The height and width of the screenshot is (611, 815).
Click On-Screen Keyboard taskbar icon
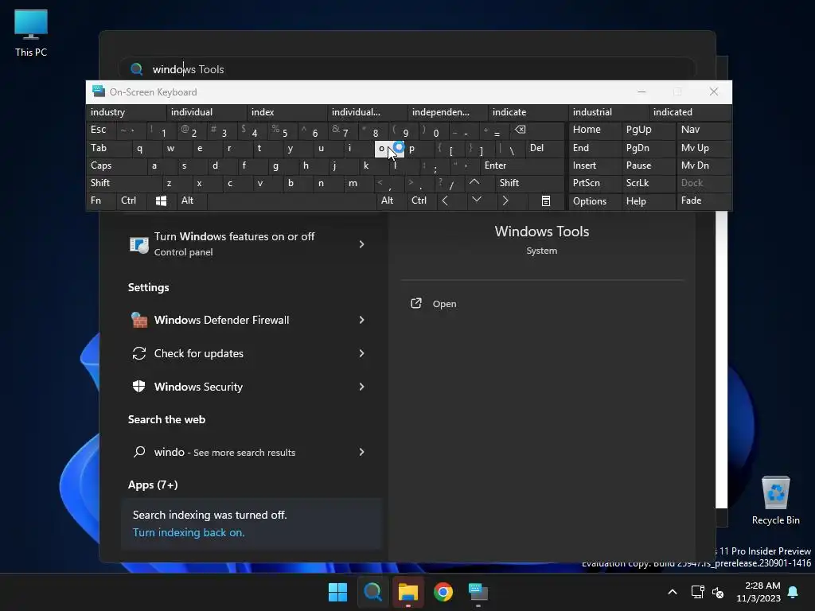pos(478,592)
